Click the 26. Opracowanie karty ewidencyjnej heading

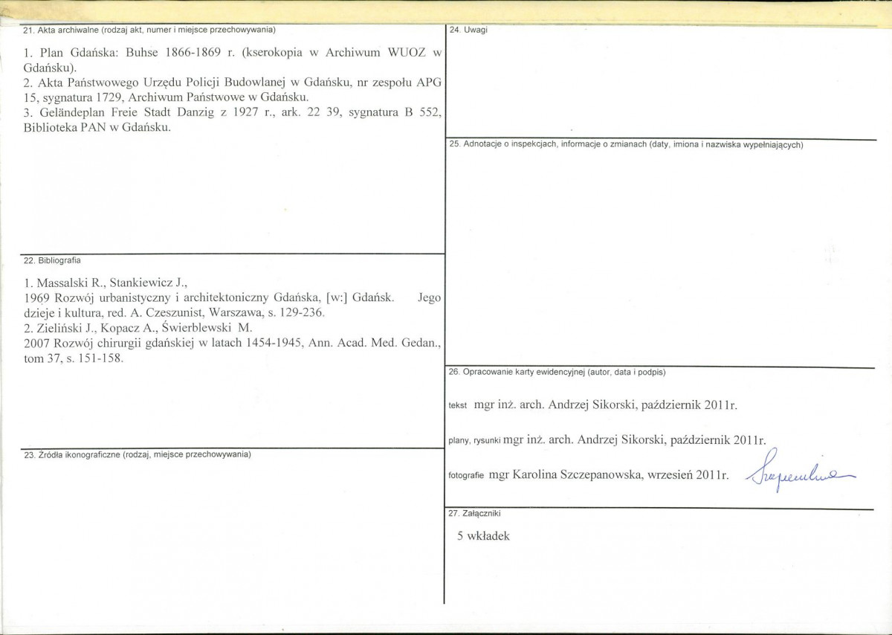click(x=557, y=371)
